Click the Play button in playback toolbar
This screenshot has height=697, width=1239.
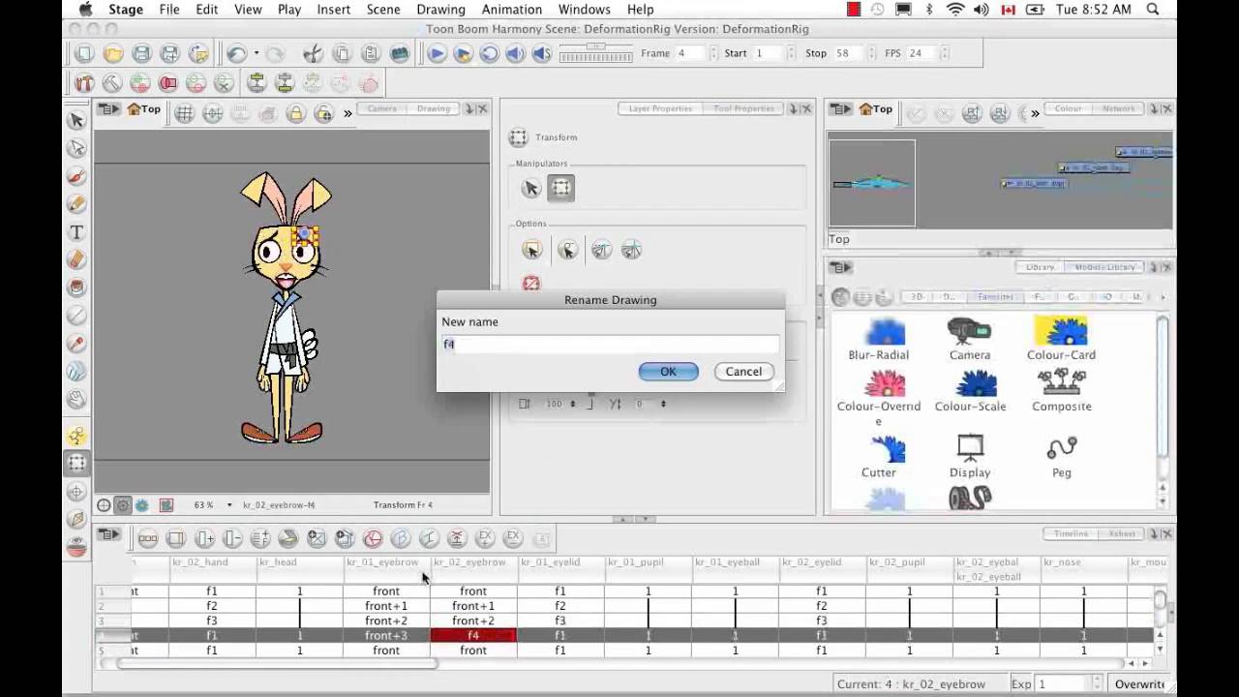pos(437,53)
